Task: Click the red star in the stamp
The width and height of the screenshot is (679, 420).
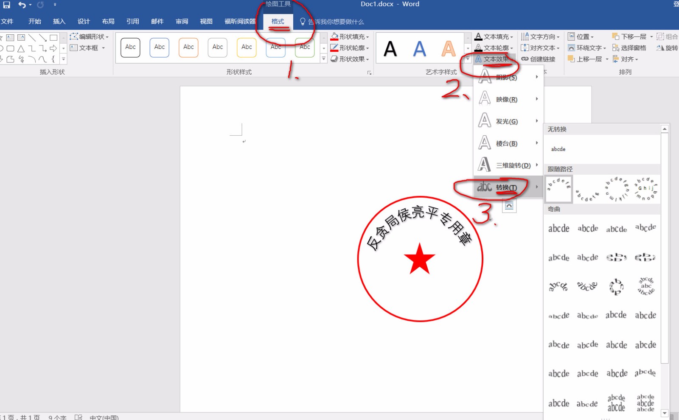Action: pos(420,259)
